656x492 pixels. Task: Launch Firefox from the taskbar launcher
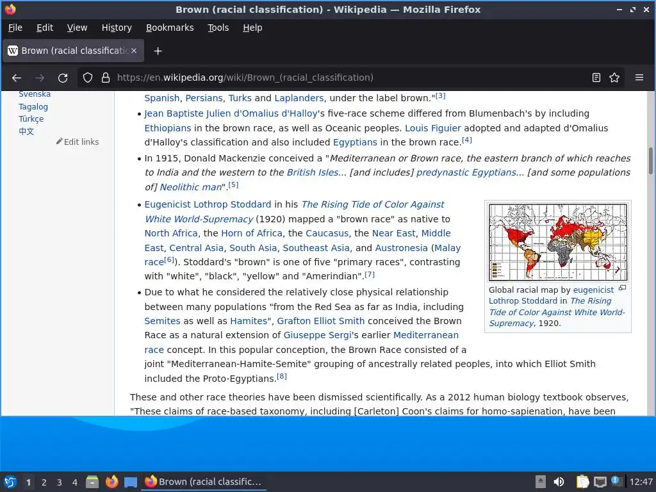pyautogui.click(x=111, y=482)
